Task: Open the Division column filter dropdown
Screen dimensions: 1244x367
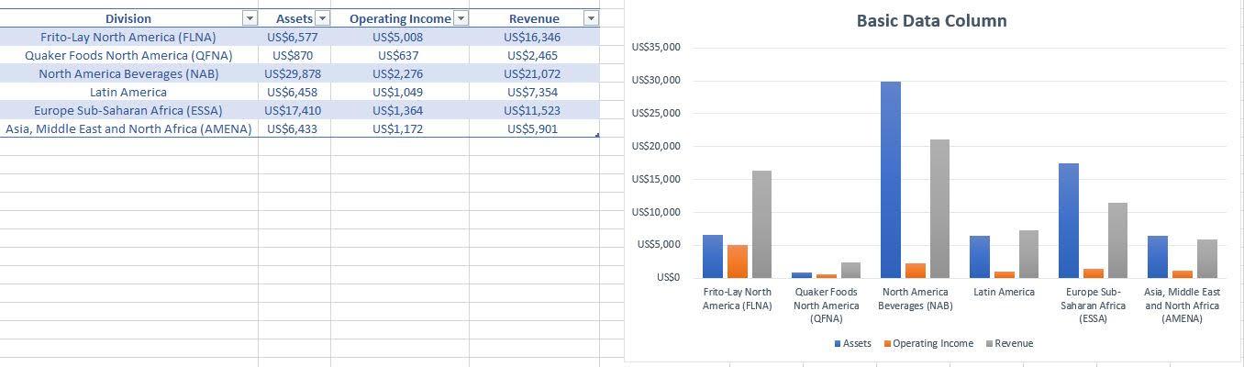Action: click(x=249, y=18)
